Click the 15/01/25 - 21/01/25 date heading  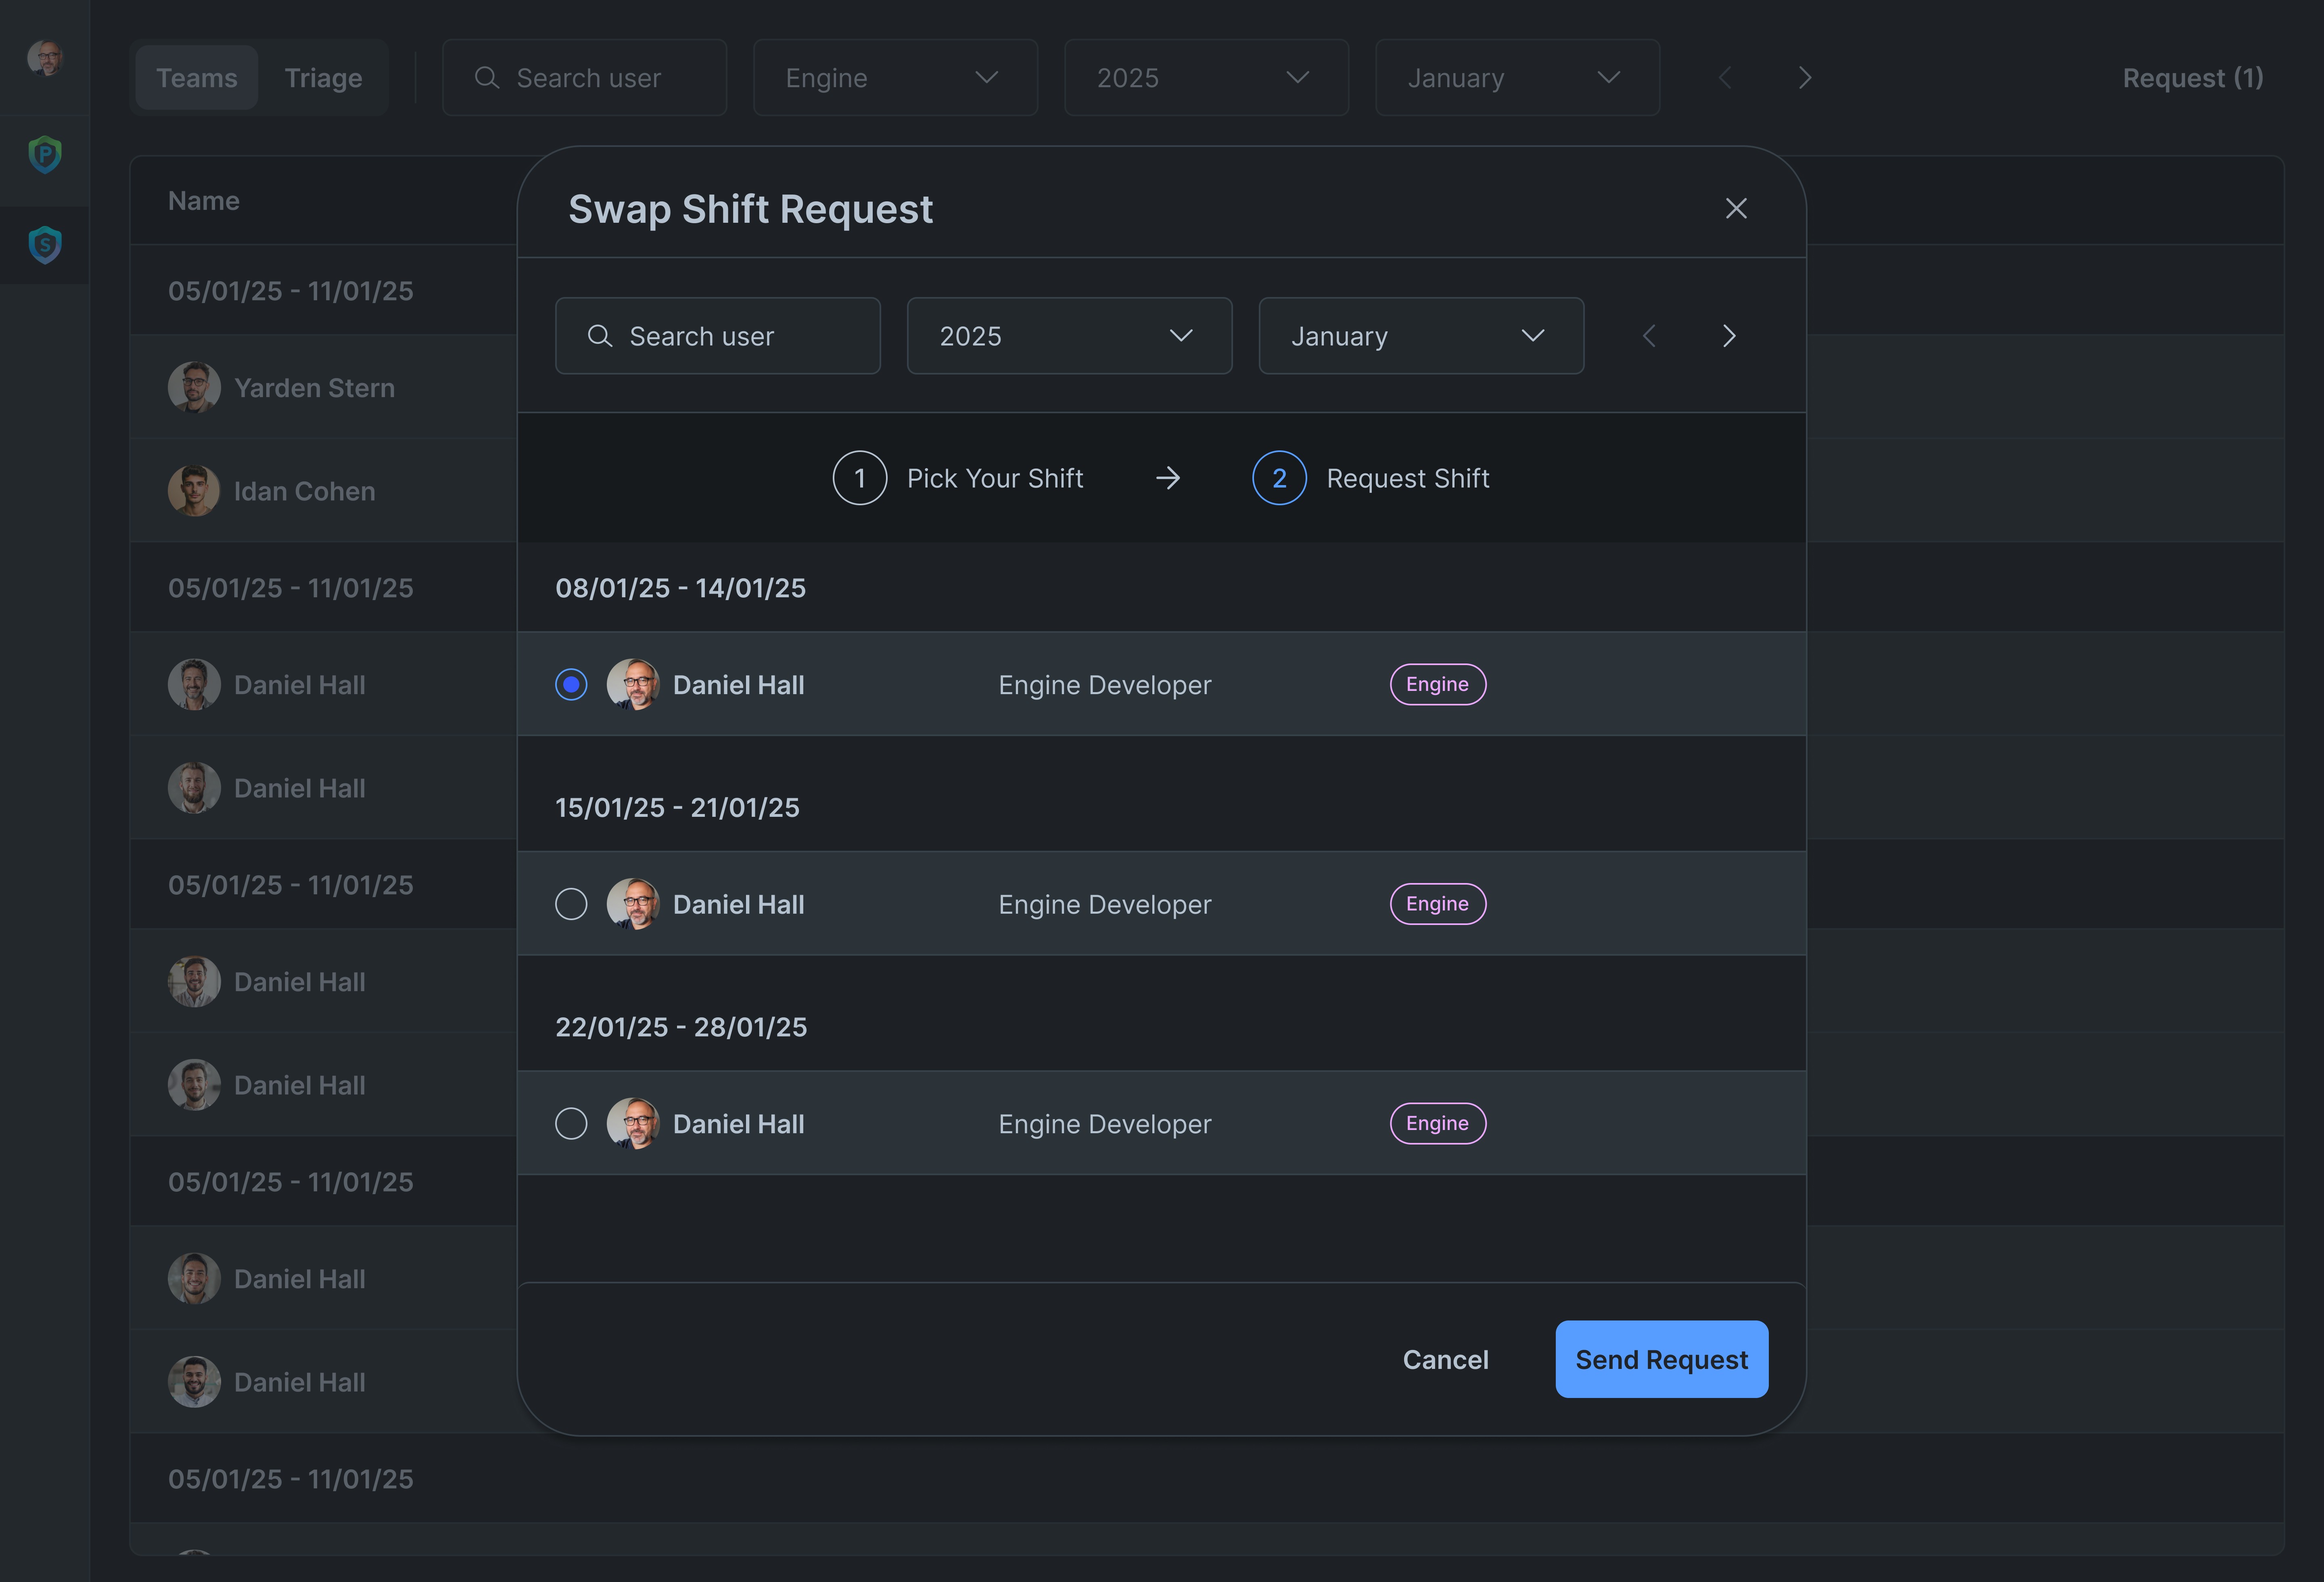[678, 807]
